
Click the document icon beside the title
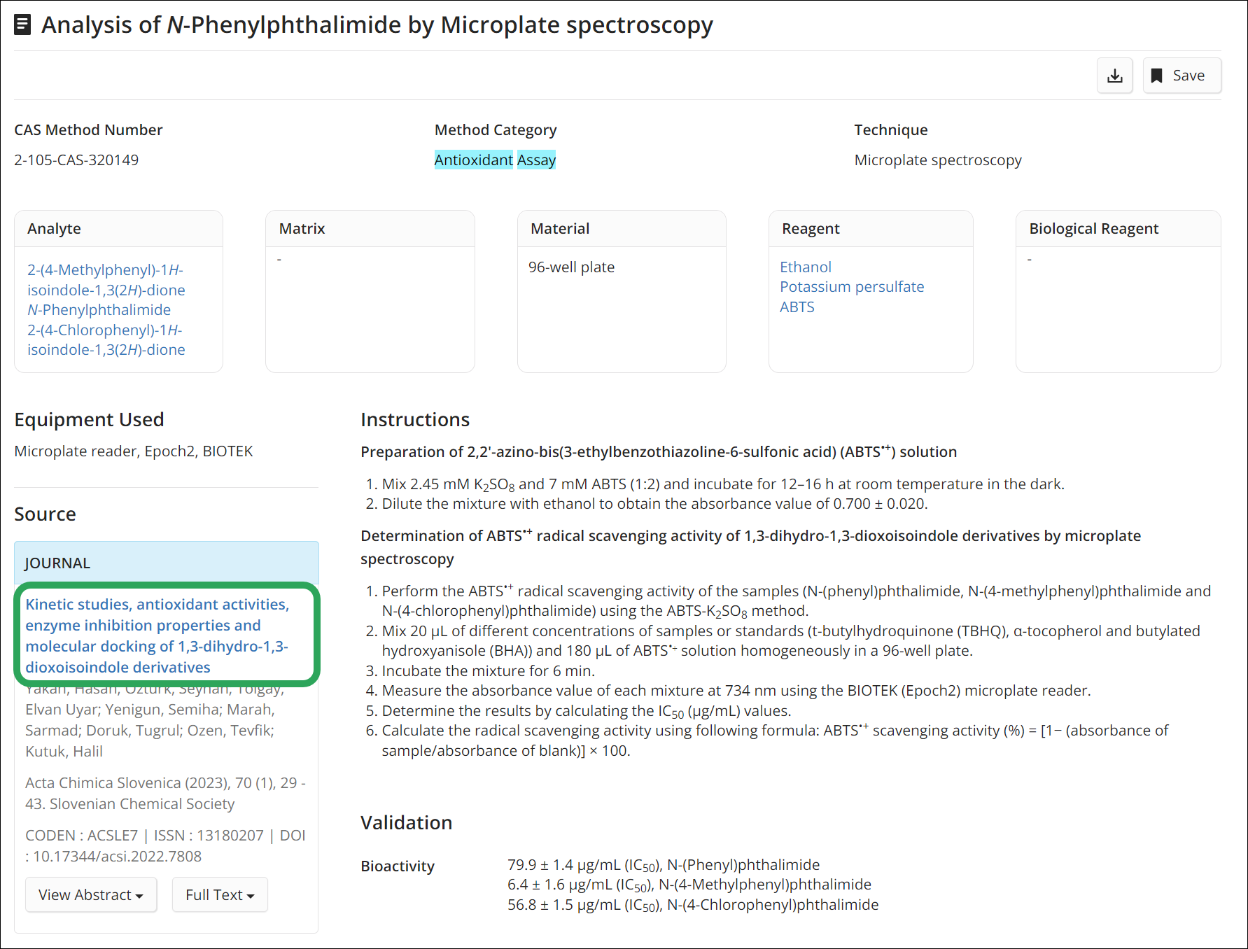(22, 25)
